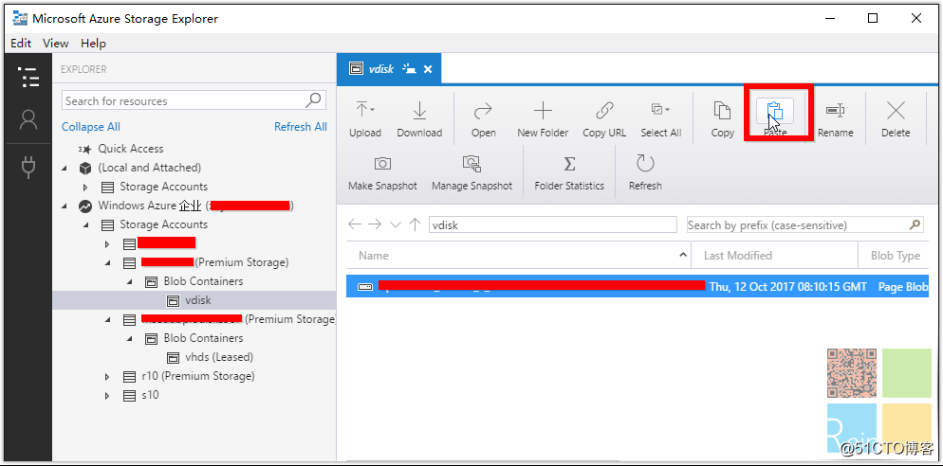Click the search magnifier in Explorer
Image resolution: width=943 pixels, height=466 pixels.
[x=313, y=100]
